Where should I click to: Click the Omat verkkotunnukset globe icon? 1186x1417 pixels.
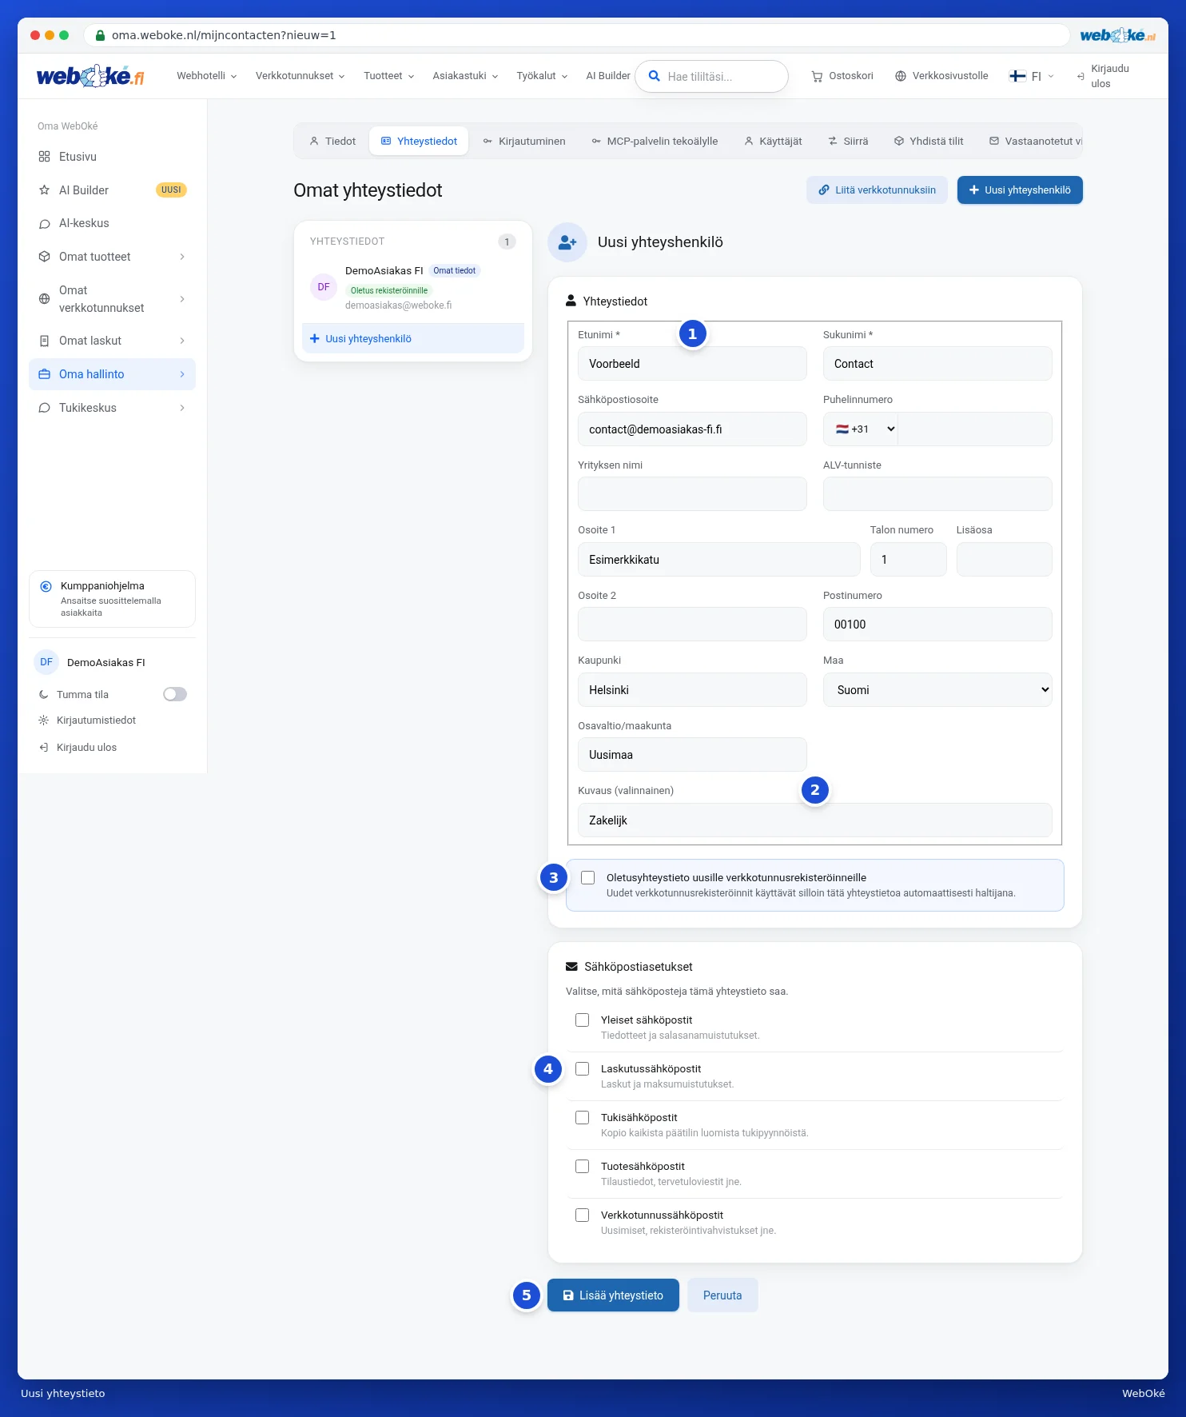tap(44, 299)
